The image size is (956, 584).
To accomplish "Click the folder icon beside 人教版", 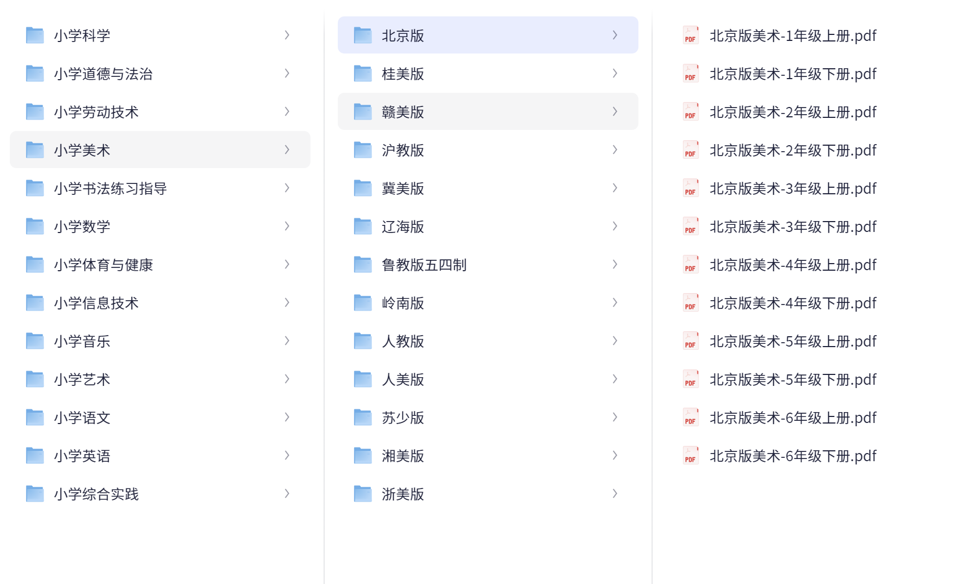I will click(363, 341).
